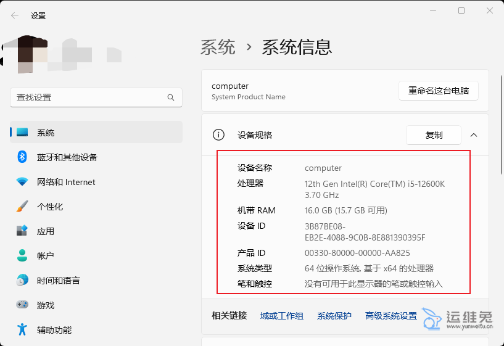504x346 pixels.
Task: Open the 域或工作组 link
Action: pos(282,316)
